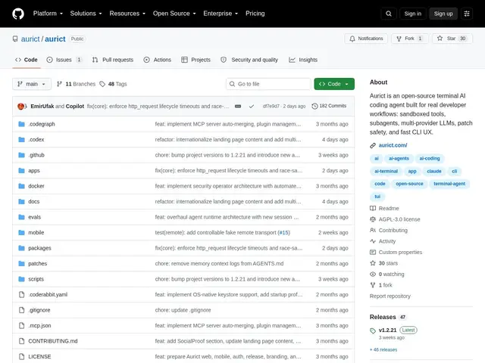Viewport: 485px width, 363px height.
Task: Click the tag icon beside v1.2.21 release
Action: tap(373, 330)
